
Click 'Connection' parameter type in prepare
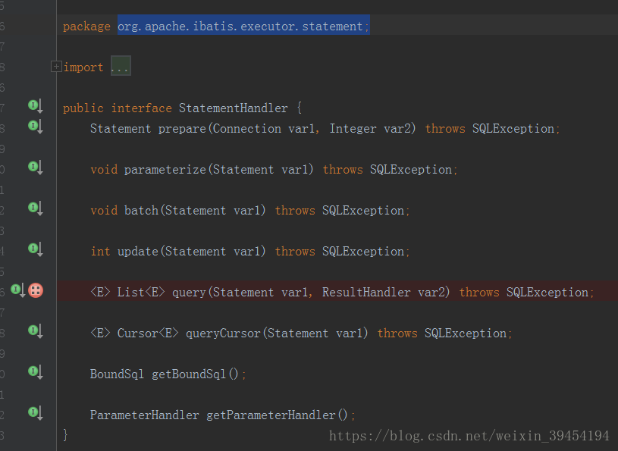click(247, 128)
